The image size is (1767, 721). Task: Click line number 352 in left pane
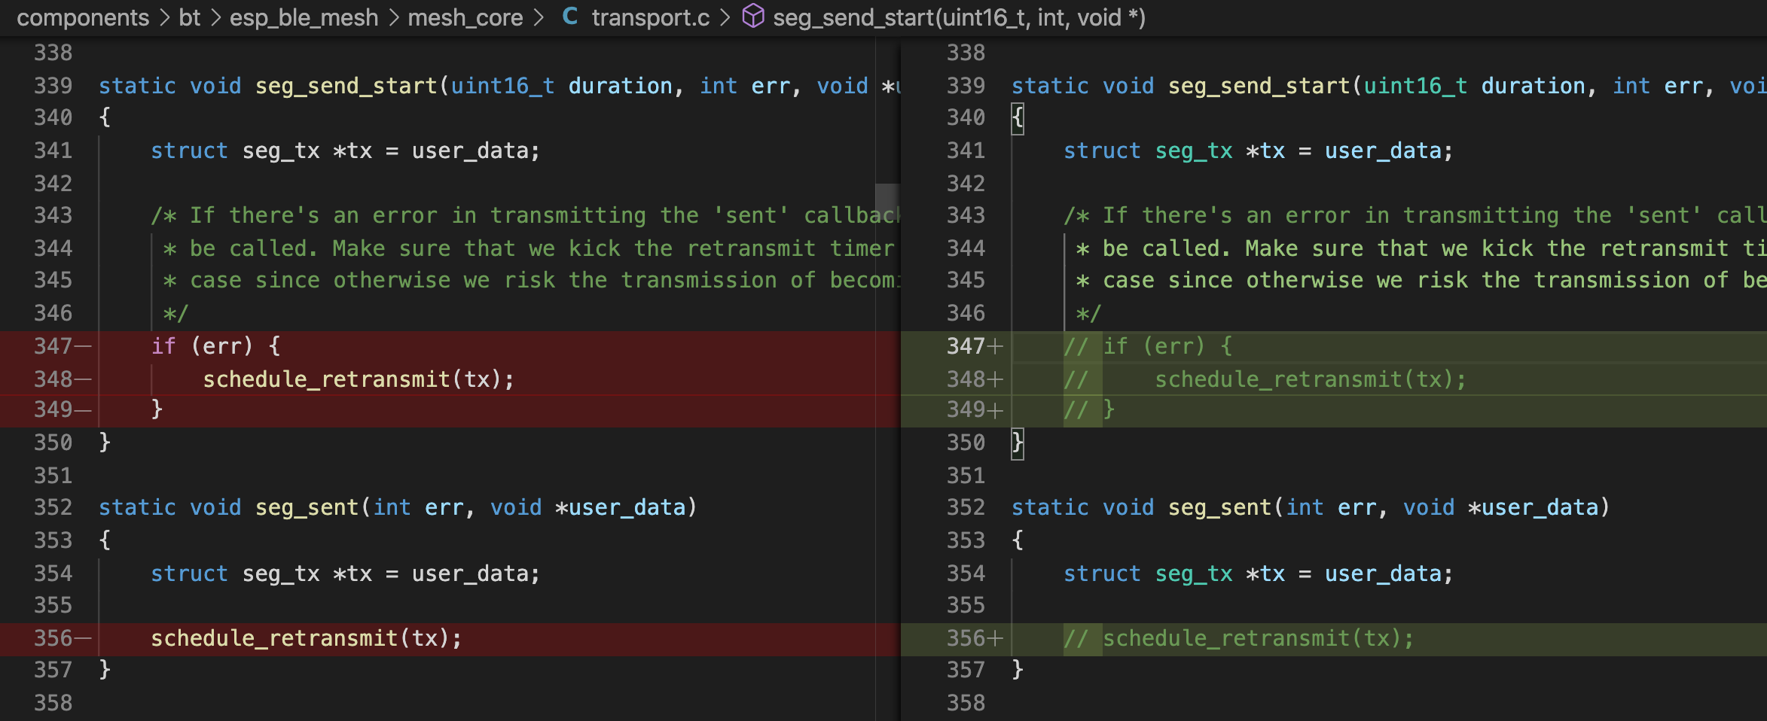[x=53, y=507]
